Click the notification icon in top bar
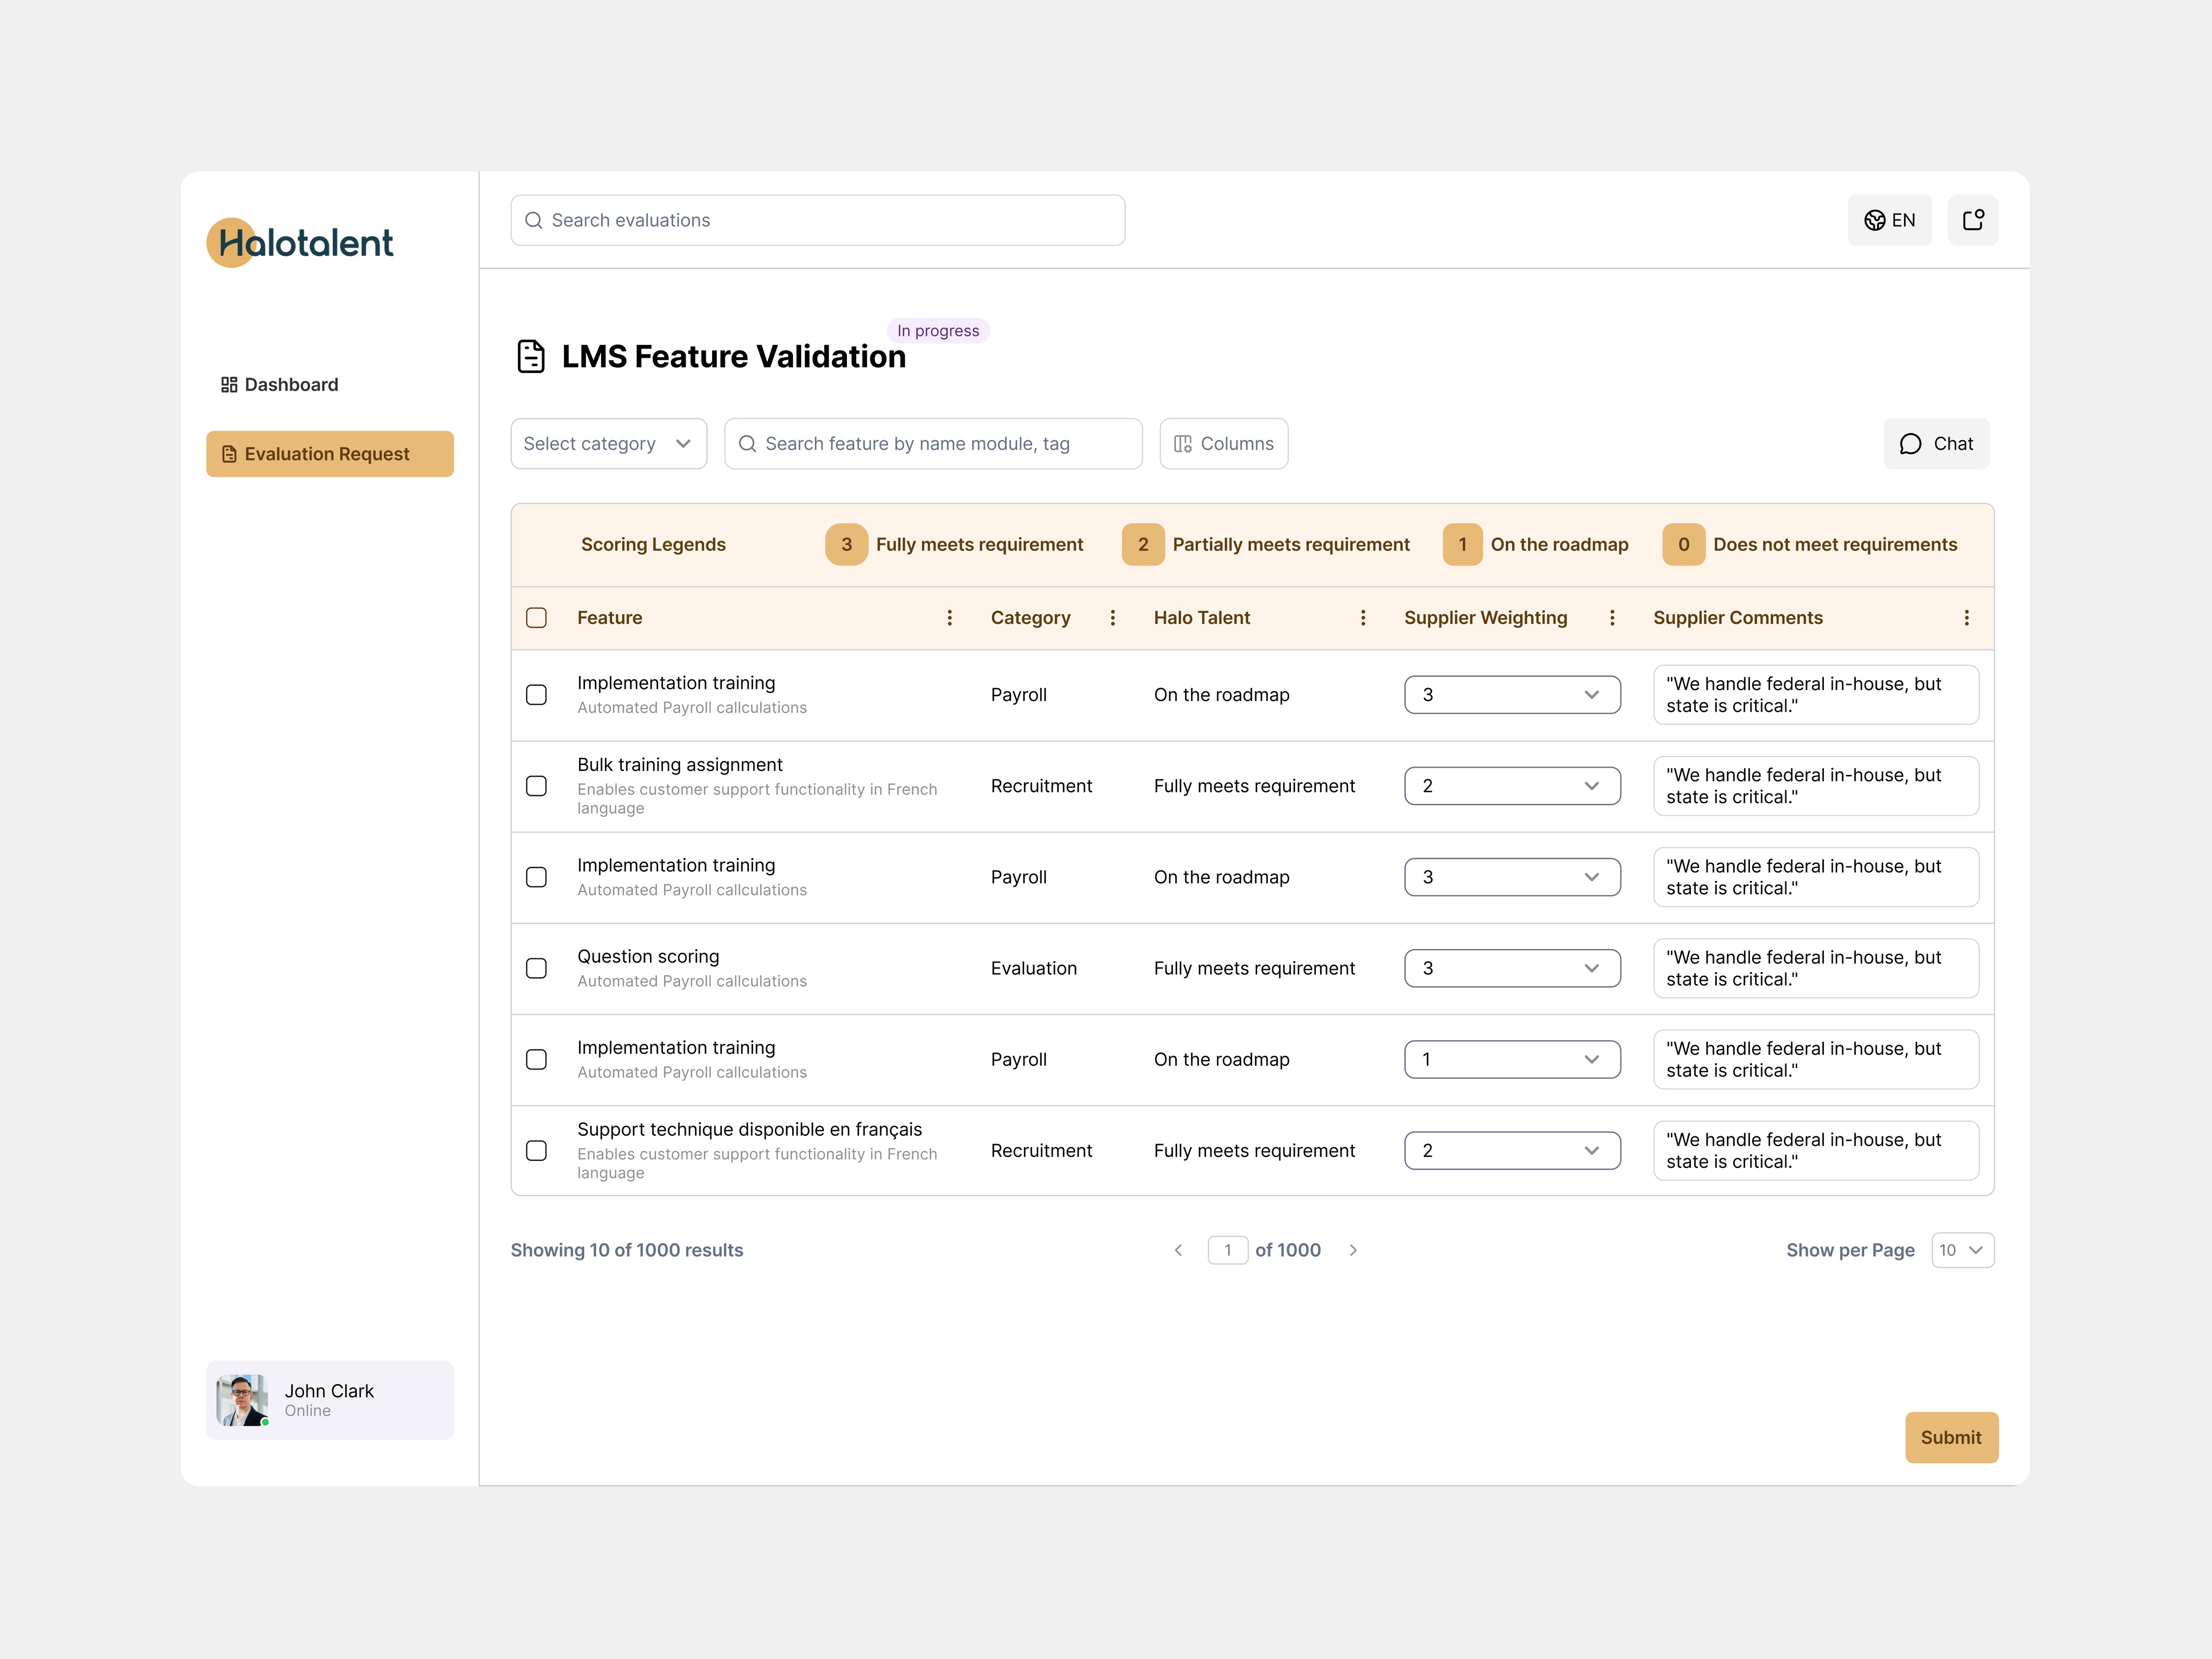 coord(1972,220)
